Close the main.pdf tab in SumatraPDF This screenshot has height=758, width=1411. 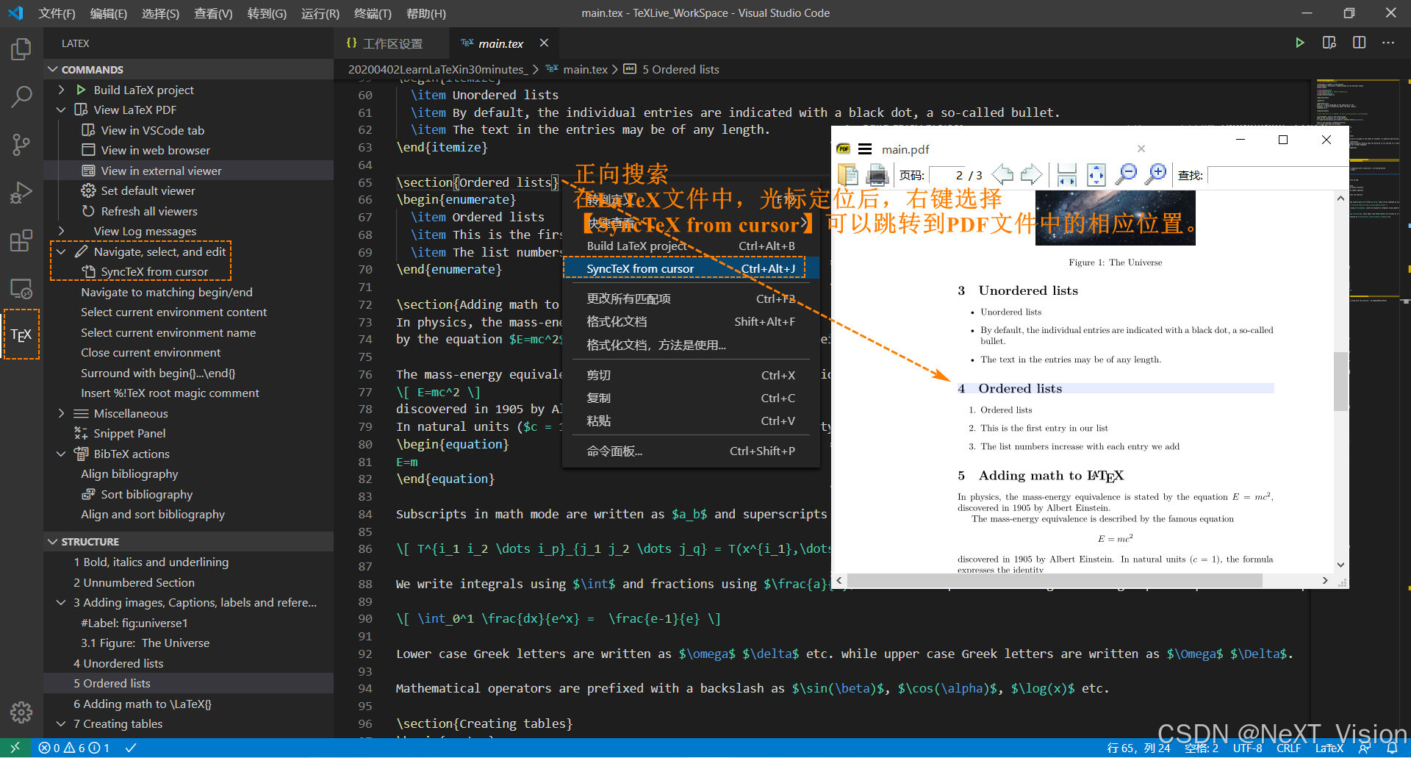1141,149
